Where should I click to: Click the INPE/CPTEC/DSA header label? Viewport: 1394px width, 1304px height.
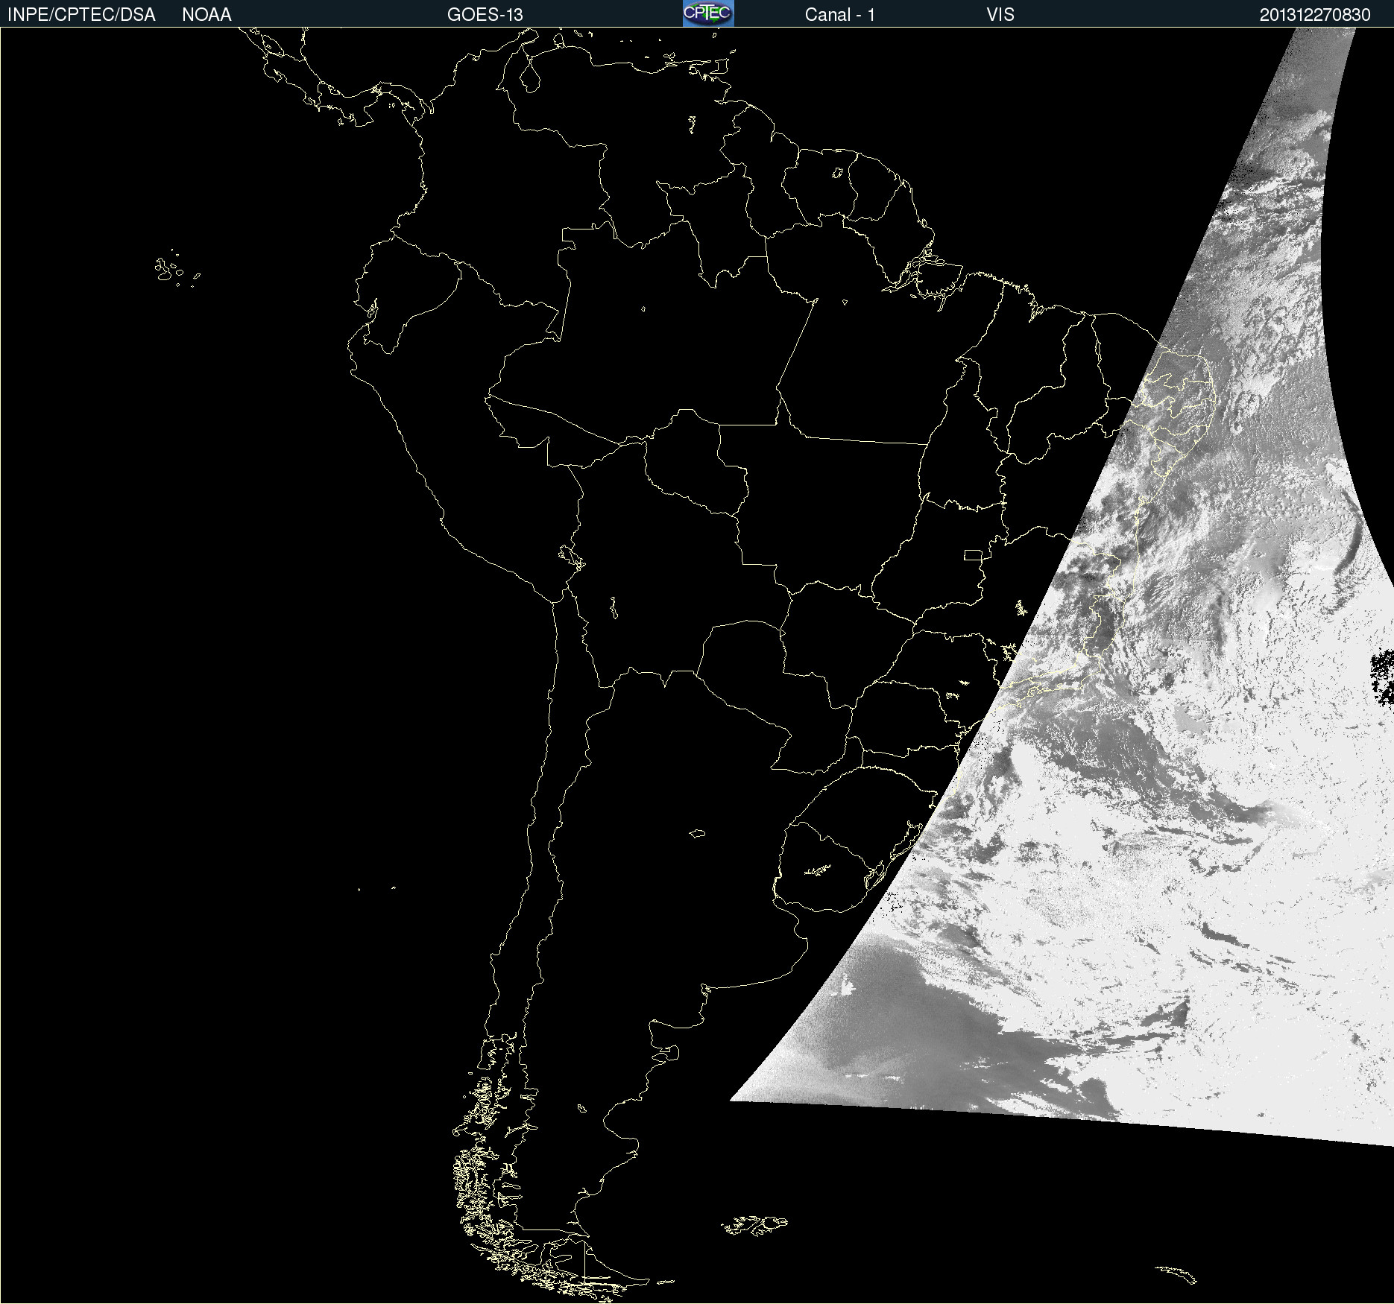pyautogui.click(x=81, y=15)
